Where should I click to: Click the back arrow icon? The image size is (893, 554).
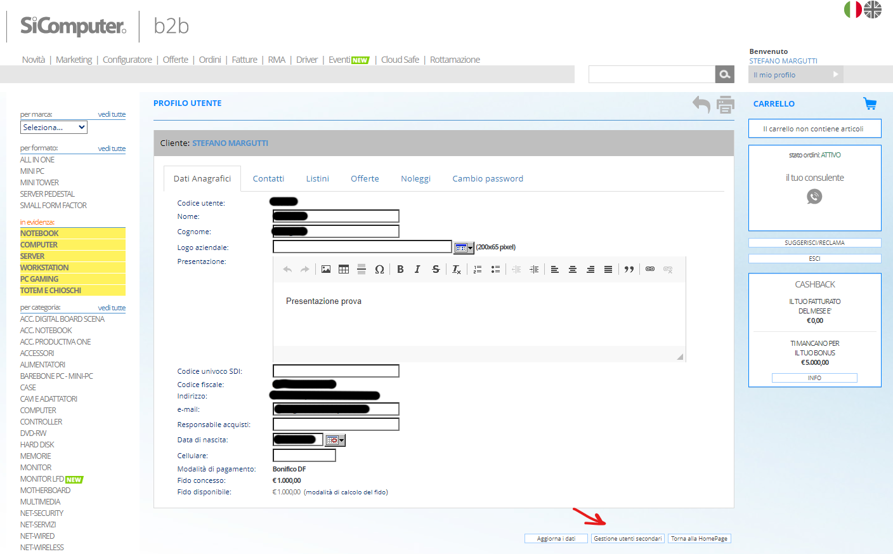tap(701, 105)
